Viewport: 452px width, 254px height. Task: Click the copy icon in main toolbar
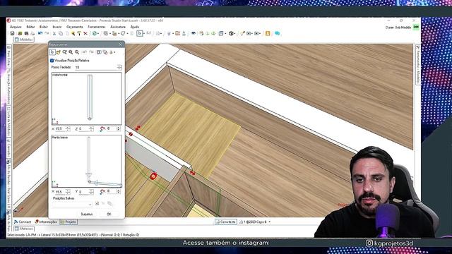(x=61, y=33)
